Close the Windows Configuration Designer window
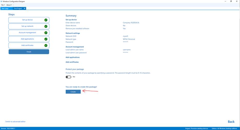 (x=237, y=1)
